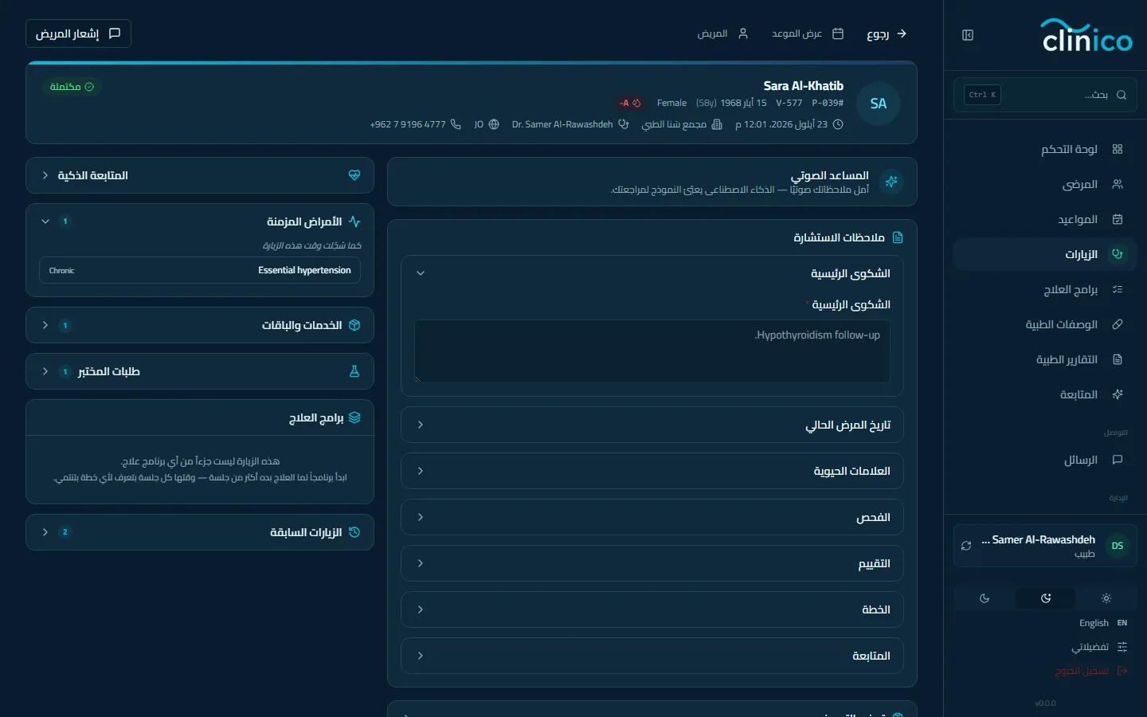Viewport: 1147px width, 717px height.
Task: Open لوحة التحكم dashboard from the sidebar
Action: tap(1045, 149)
